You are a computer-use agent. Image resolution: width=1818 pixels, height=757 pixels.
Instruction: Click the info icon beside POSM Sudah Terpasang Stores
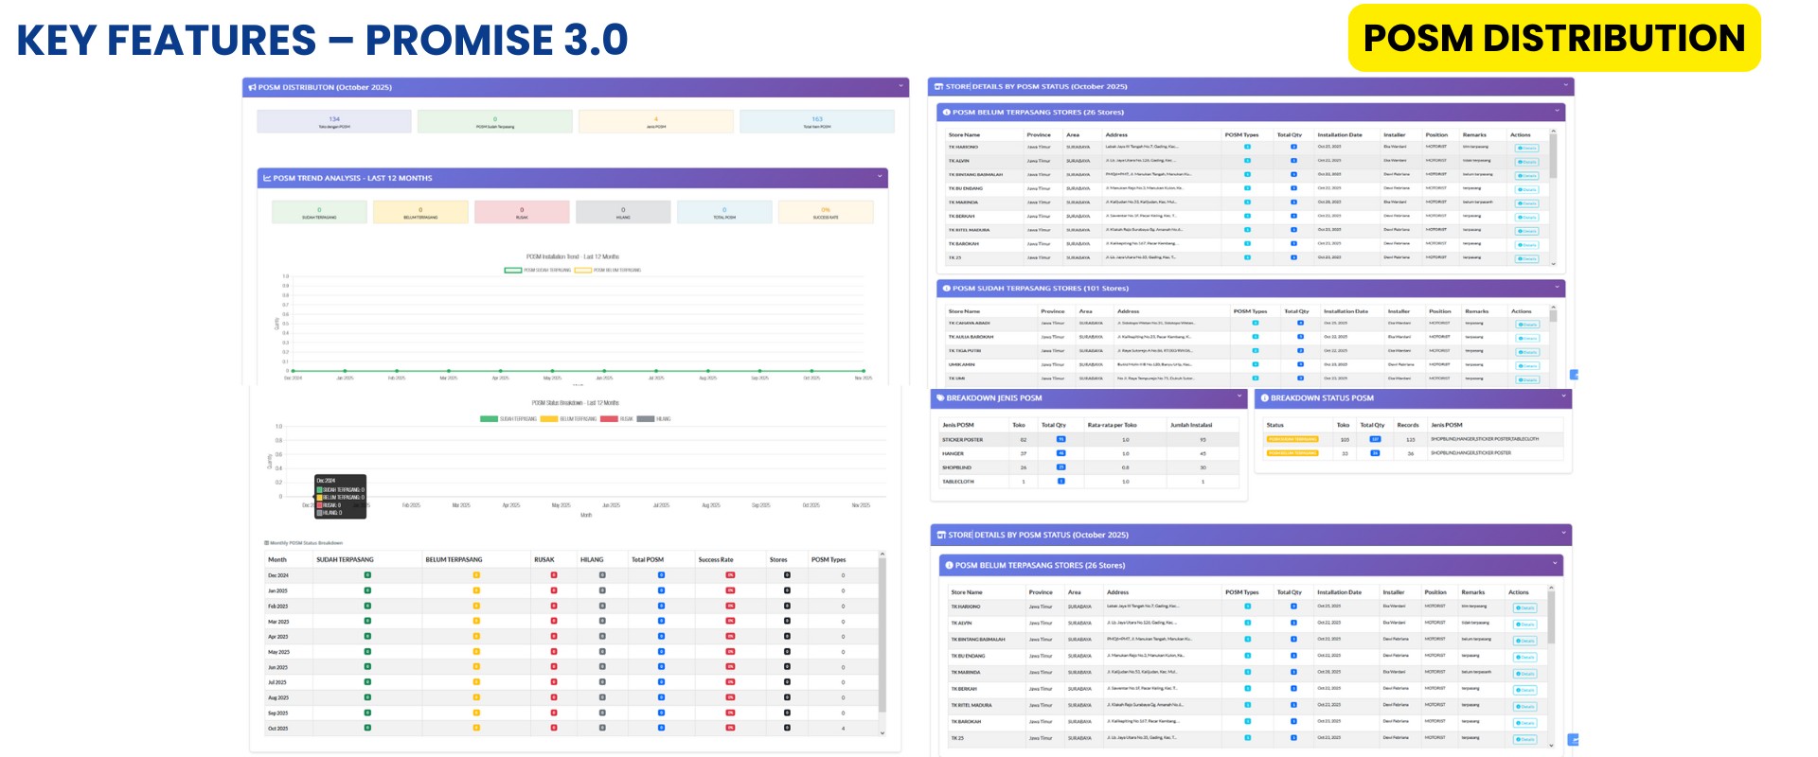[x=946, y=289]
